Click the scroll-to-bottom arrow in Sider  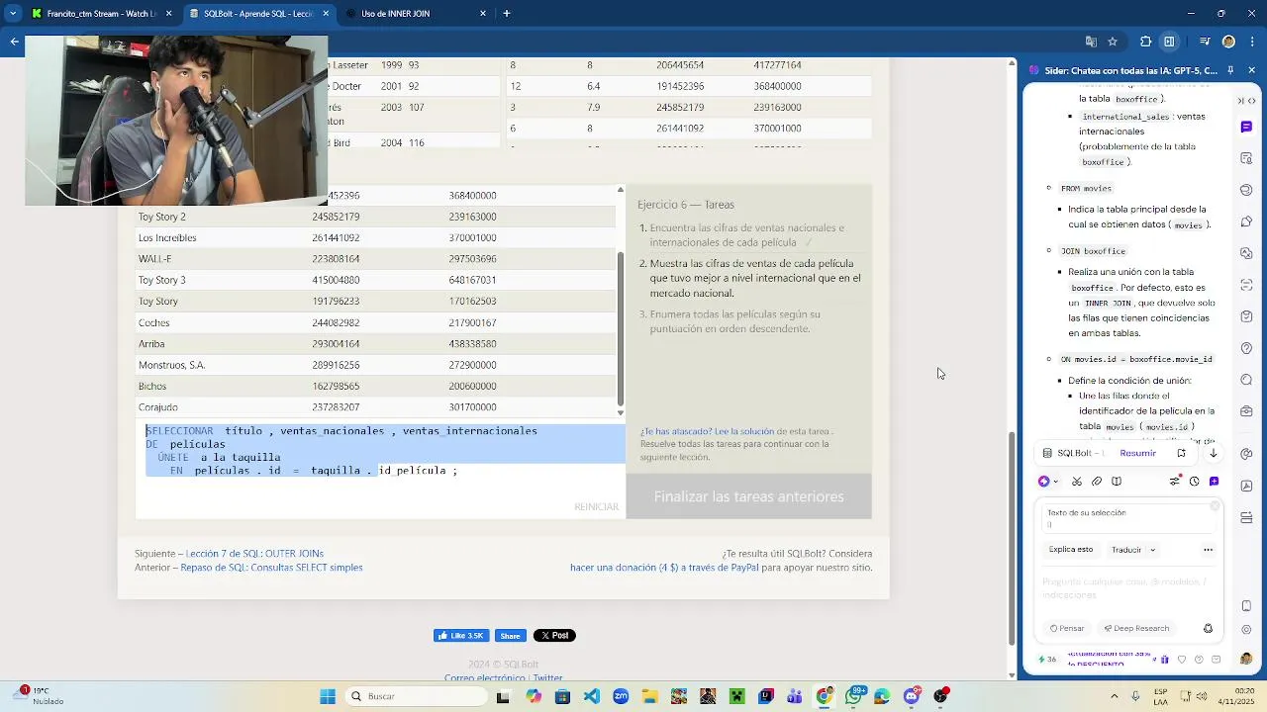pyautogui.click(x=1213, y=453)
